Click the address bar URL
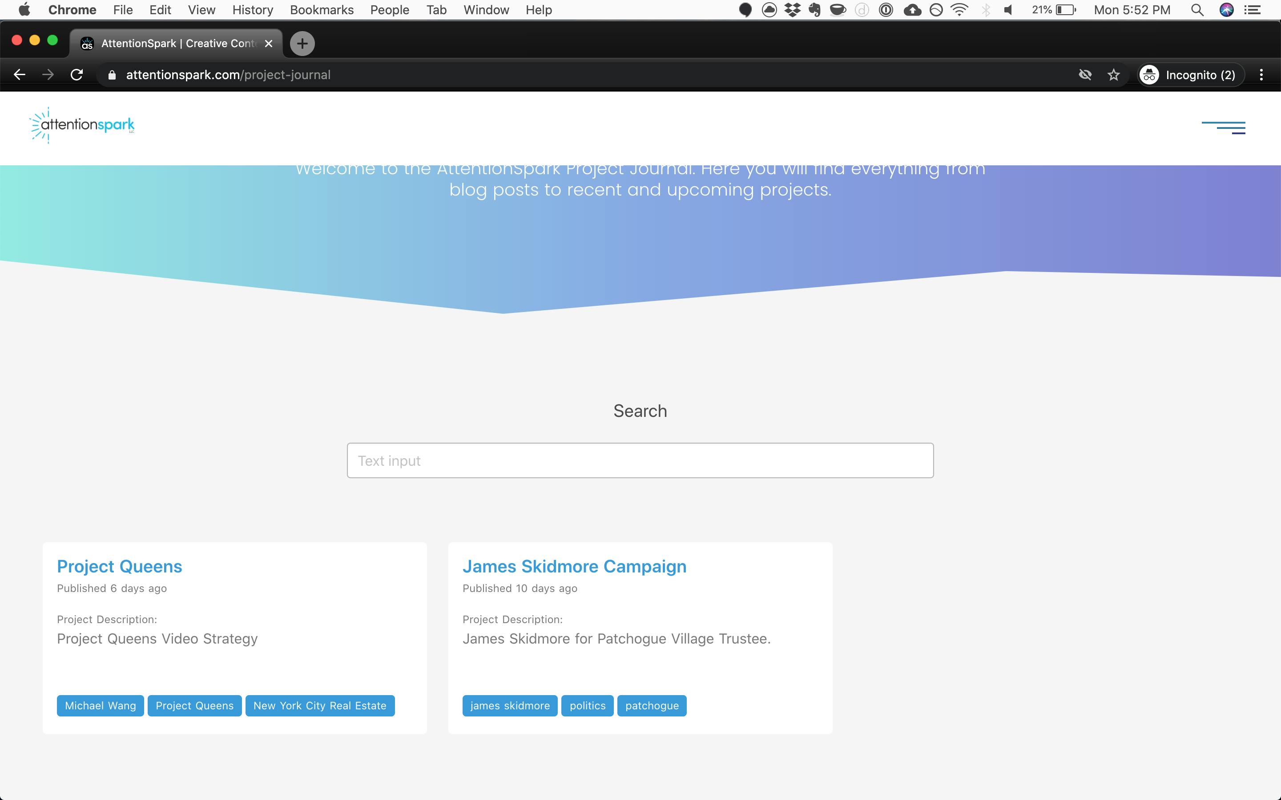1281x800 pixels. pyautogui.click(x=228, y=75)
